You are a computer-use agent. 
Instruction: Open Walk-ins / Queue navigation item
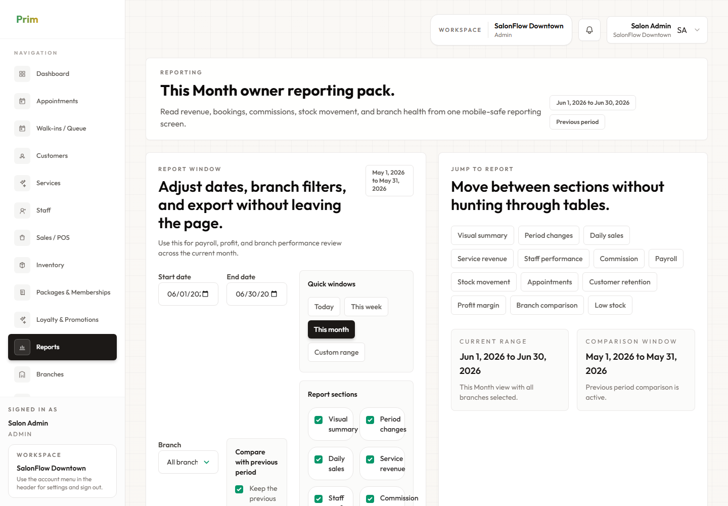pyautogui.click(x=62, y=129)
